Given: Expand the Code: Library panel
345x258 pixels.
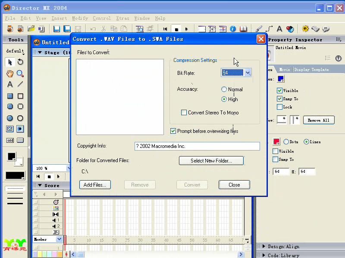Looking at the screenshot, I should [263, 255].
